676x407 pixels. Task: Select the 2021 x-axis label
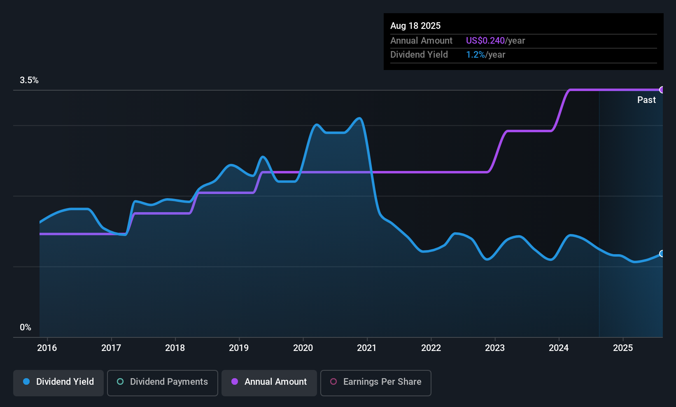click(x=367, y=348)
